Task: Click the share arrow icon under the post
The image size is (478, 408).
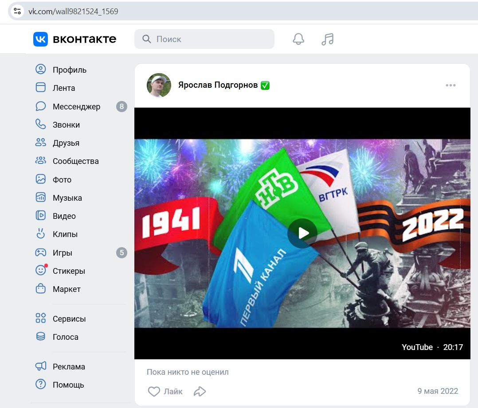Action: [200, 392]
